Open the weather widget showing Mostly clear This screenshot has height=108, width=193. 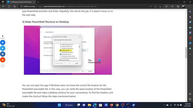(9, 105)
